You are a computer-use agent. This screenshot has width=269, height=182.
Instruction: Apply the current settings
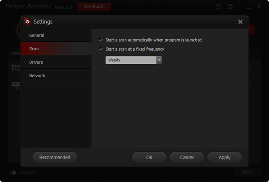[225, 157]
